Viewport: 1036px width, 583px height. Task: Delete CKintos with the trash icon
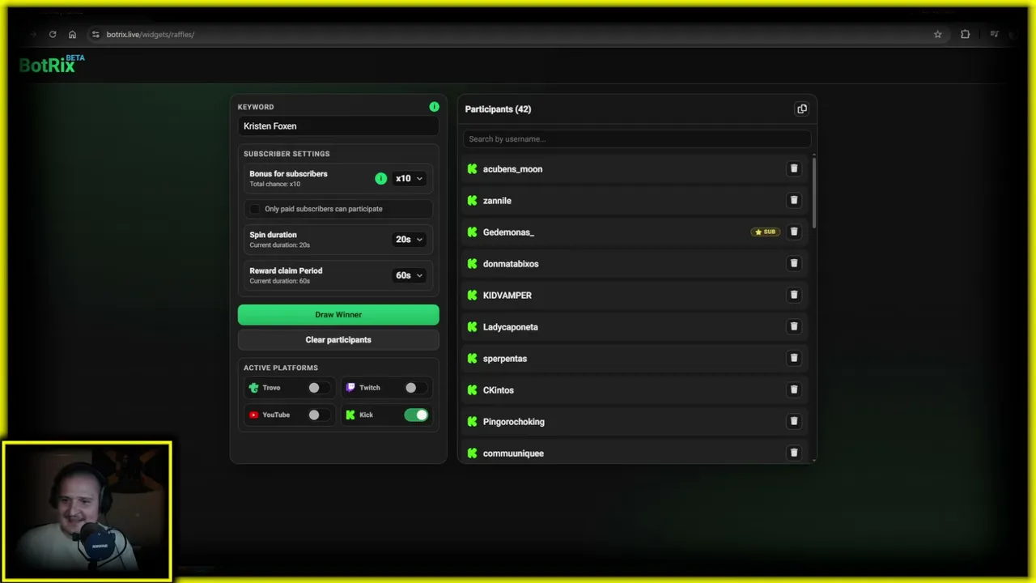tap(794, 389)
